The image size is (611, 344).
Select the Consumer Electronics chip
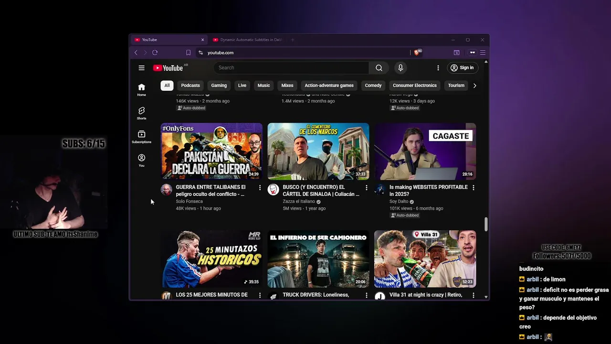pos(415,86)
